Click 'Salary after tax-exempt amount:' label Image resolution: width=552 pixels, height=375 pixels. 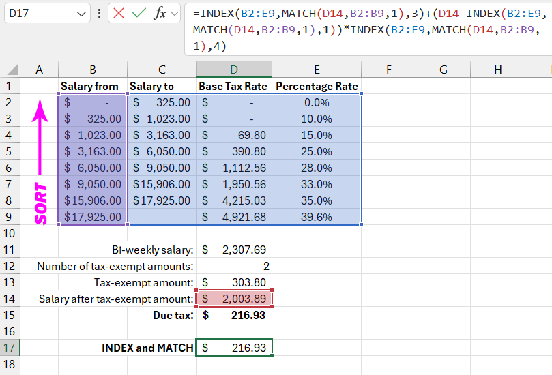point(116,299)
